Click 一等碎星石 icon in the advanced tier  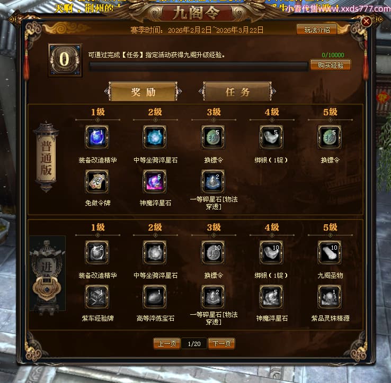coord(213,297)
